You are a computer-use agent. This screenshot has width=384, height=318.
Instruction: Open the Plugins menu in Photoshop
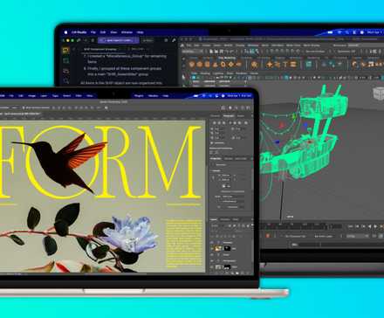[139, 96]
